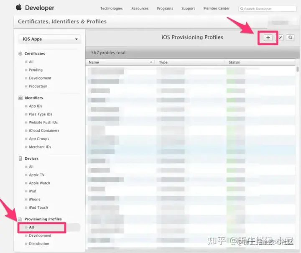Image resolution: width=301 pixels, height=253 pixels.
Task: Select Pending certificates
Action: click(36, 70)
